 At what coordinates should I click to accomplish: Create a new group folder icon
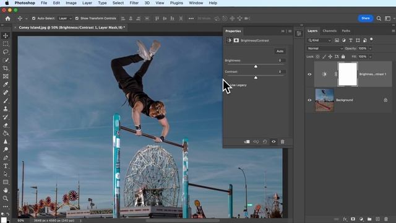tap(369, 219)
